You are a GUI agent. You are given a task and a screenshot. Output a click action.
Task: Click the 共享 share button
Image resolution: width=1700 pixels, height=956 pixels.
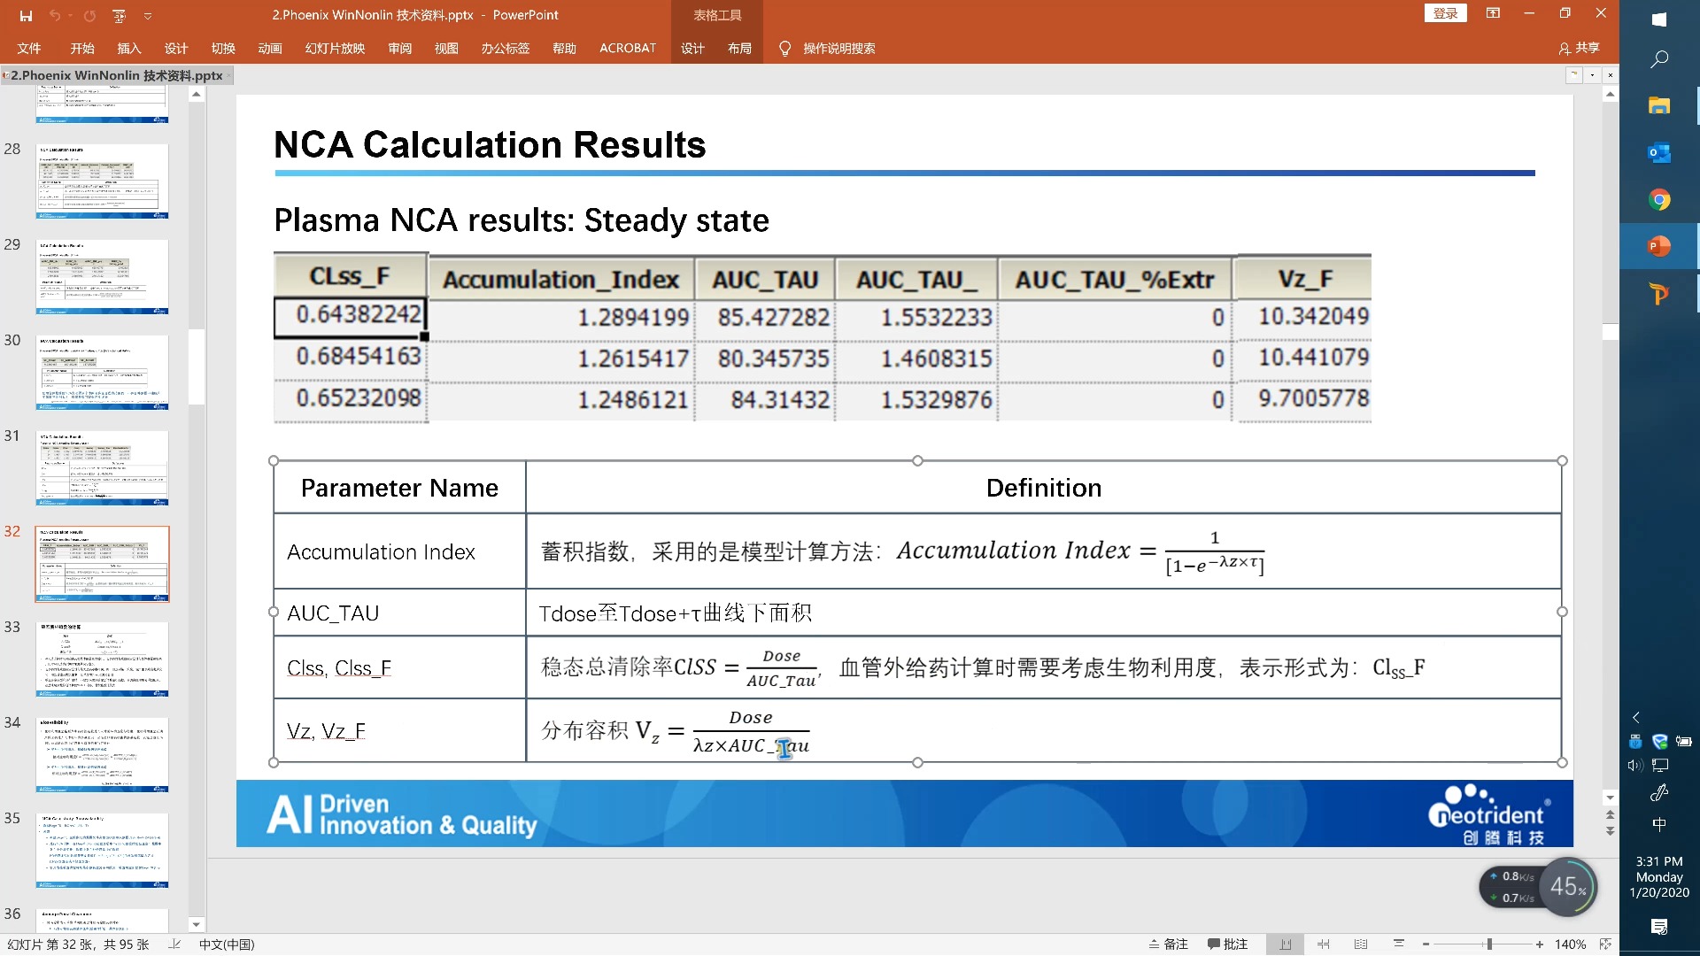coord(1580,48)
